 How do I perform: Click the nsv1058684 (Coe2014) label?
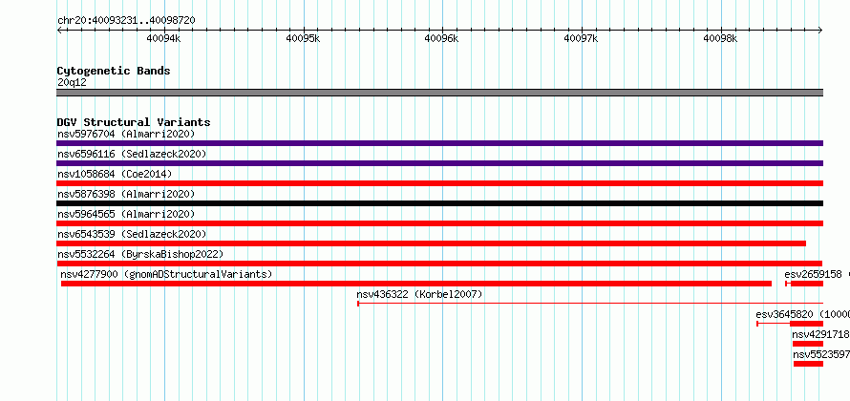(115, 174)
